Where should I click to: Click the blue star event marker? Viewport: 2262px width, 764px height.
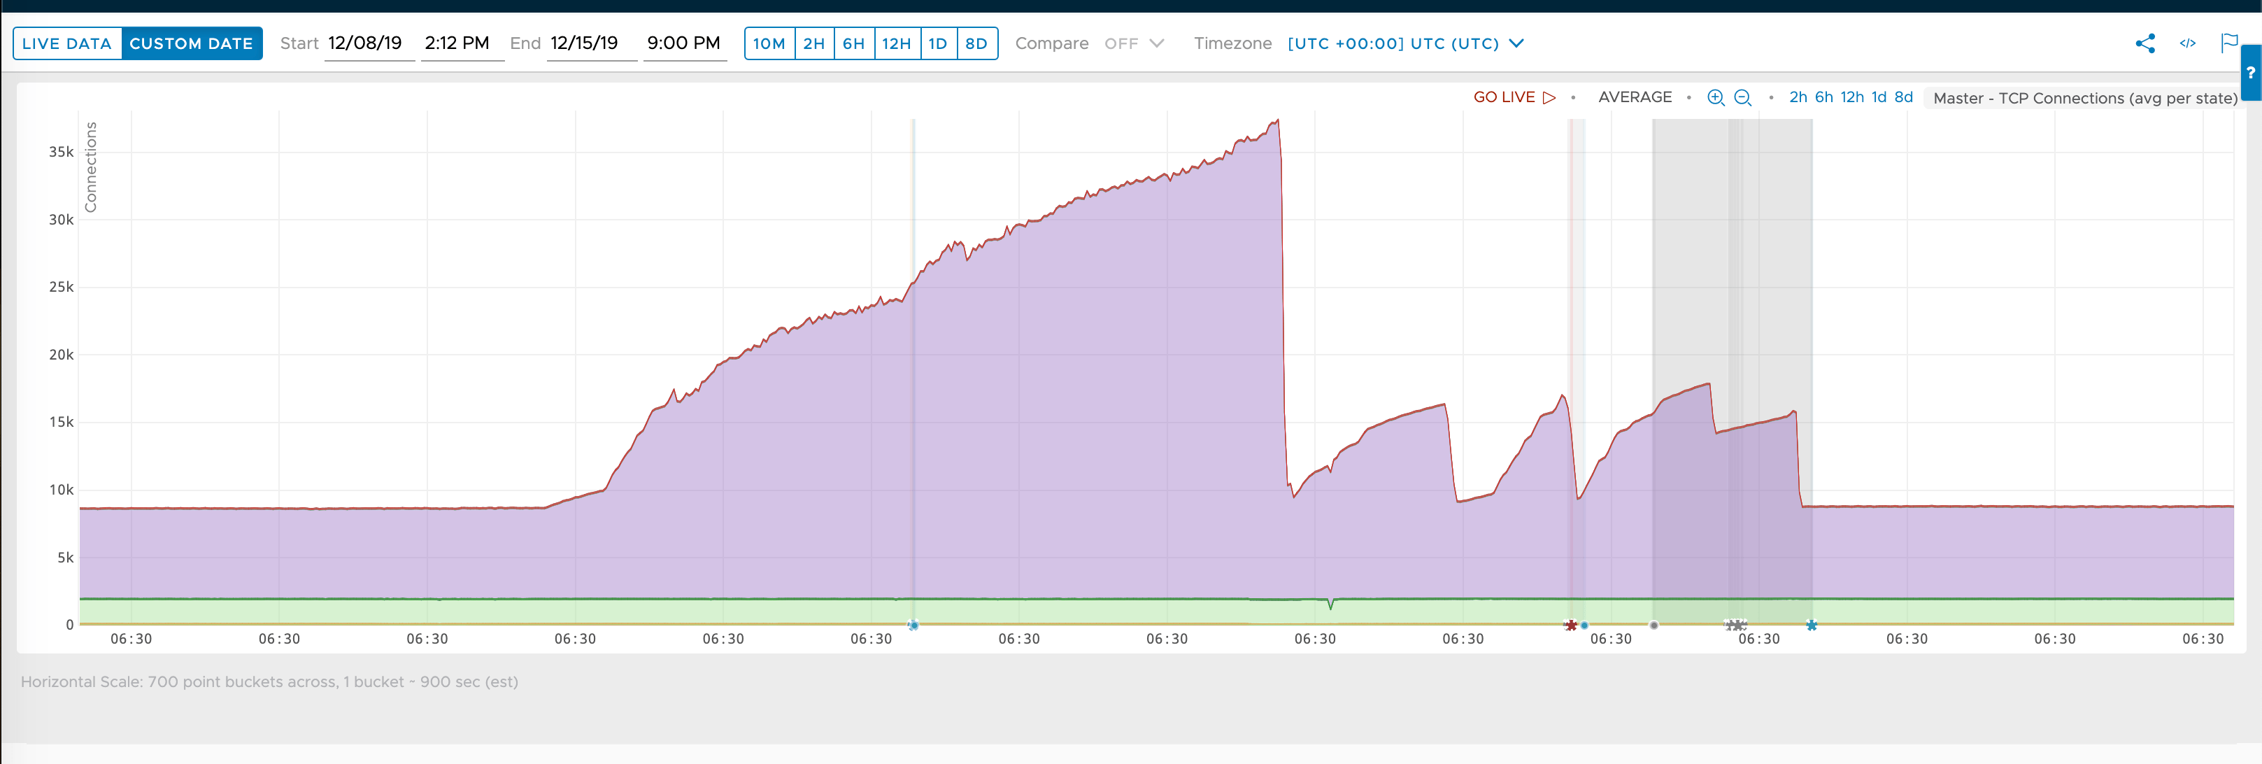(x=1812, y=625)
